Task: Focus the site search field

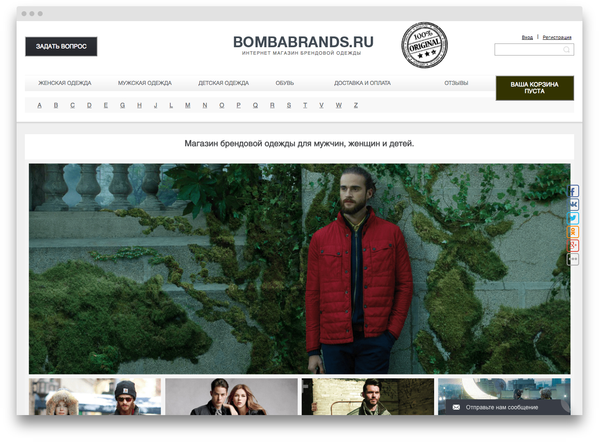Action: coord(534,50)
